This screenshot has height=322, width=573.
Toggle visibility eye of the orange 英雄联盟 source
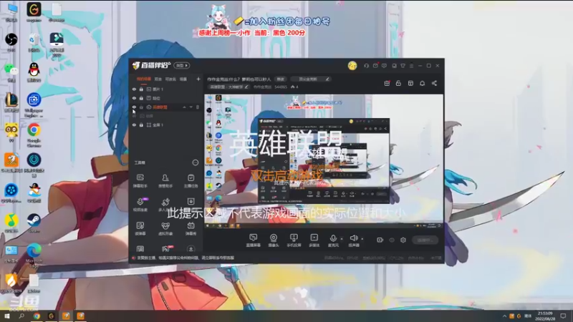[134, 107]
